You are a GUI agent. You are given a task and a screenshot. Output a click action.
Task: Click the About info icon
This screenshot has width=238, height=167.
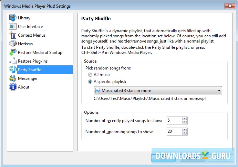point(13,87)
